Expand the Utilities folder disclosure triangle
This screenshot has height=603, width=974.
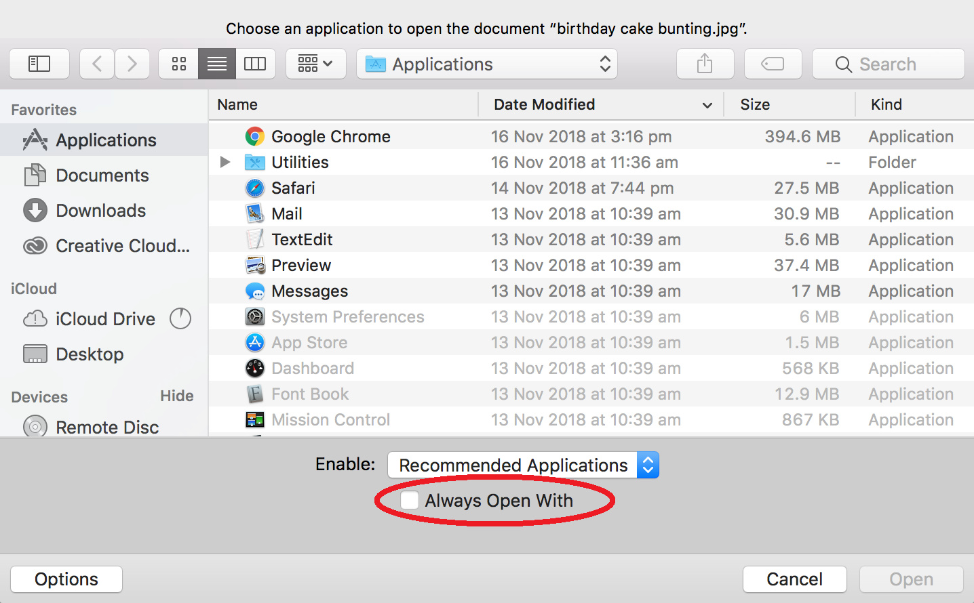coord(225,162)
